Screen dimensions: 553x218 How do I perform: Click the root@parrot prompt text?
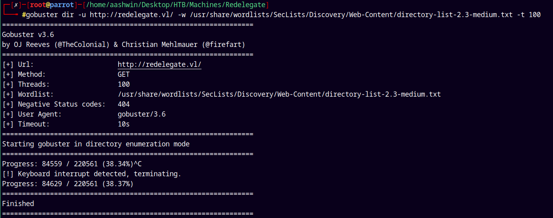click(x=51, y=5)
